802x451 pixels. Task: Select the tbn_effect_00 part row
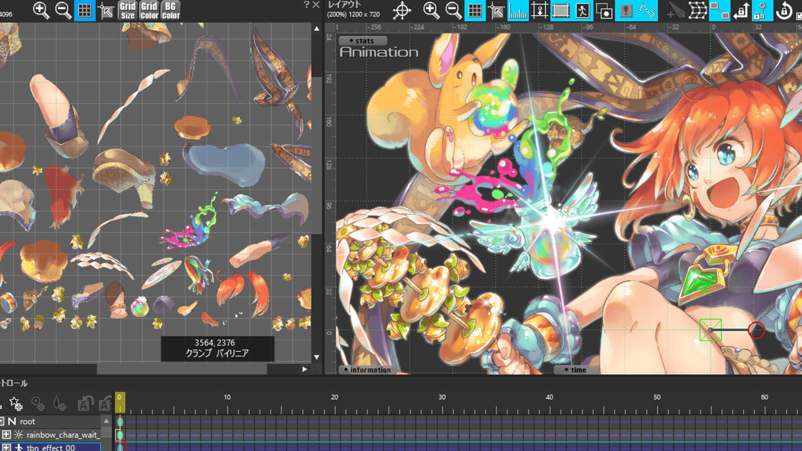click(51, 447)
